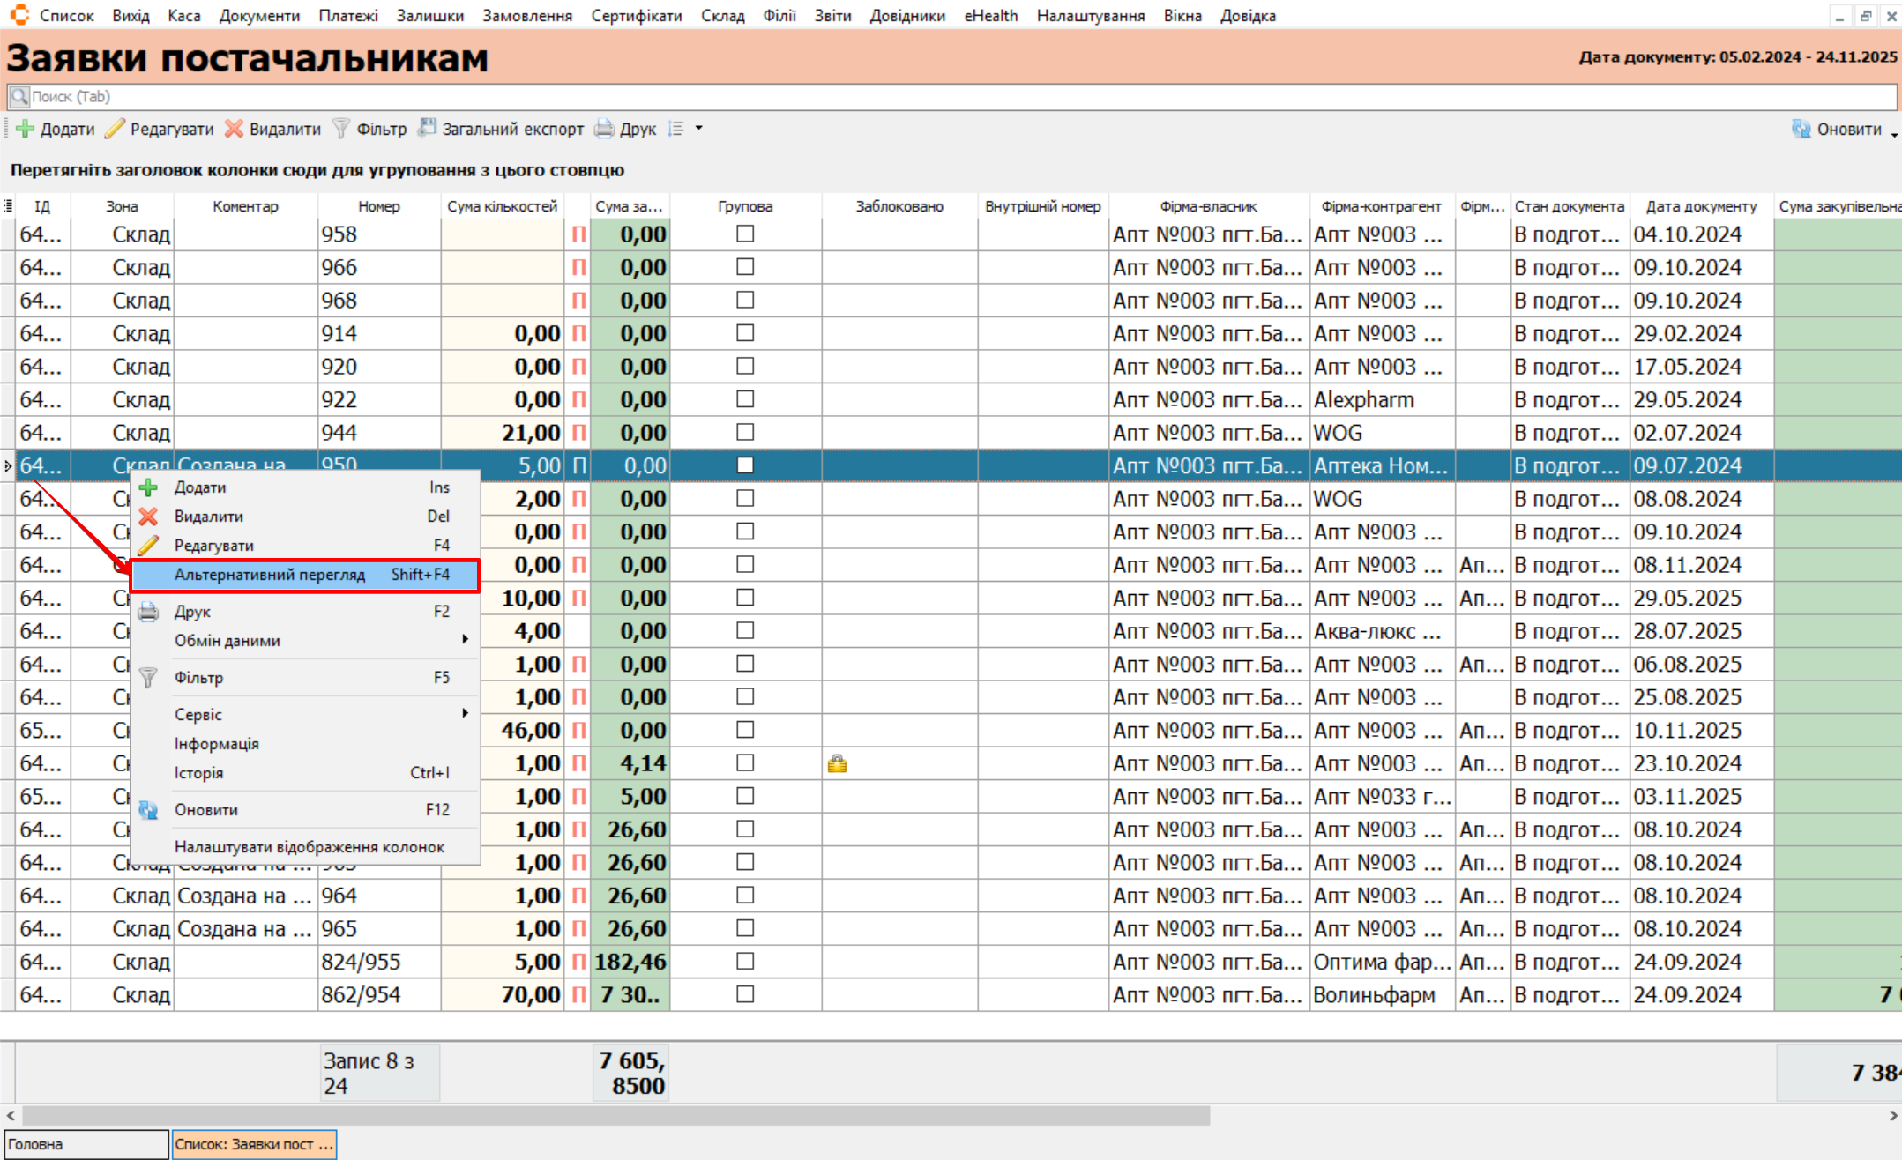Click the Дата документу column header

(x=1701, y=206)
